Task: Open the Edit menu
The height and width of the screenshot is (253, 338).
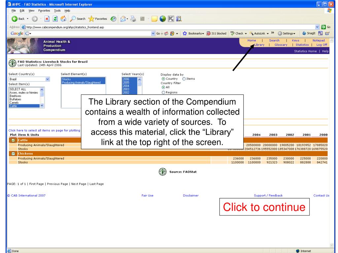Action: coord(22,11)
